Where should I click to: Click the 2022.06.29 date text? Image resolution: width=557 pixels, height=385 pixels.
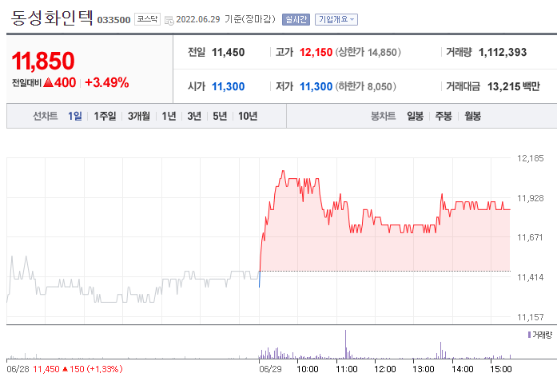click(x=198, y=19)
